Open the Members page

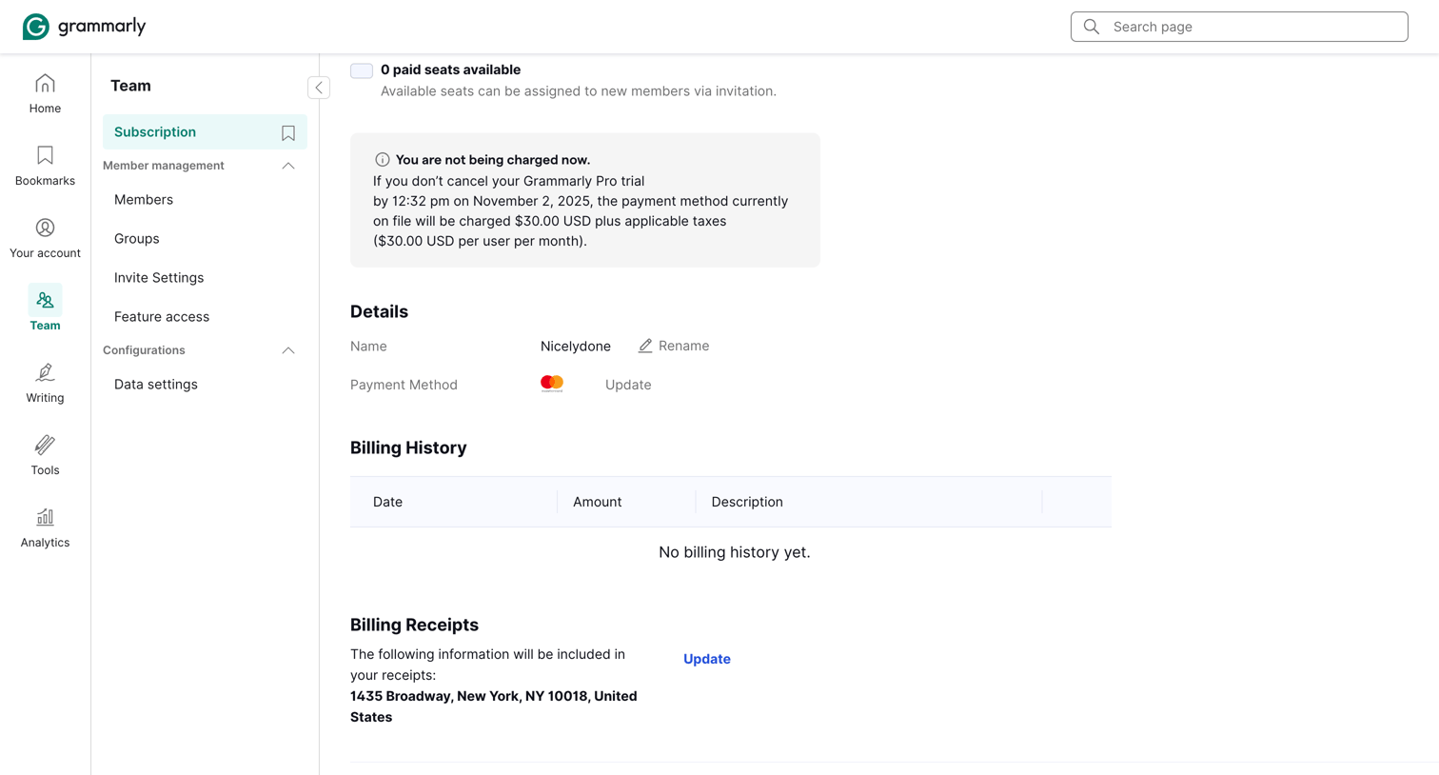tap(144, 200)
